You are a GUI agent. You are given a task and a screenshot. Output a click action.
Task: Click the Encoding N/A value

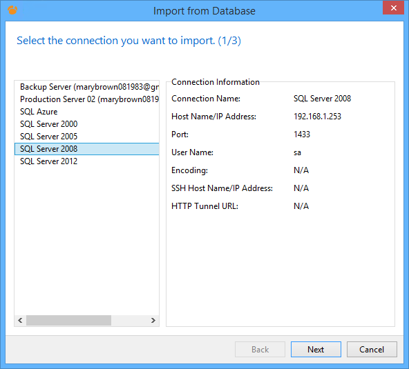301,170
